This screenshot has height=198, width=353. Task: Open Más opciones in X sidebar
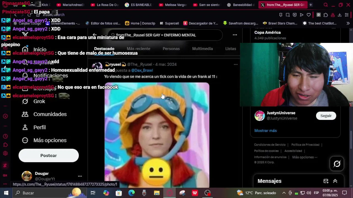tap(44, 141)
